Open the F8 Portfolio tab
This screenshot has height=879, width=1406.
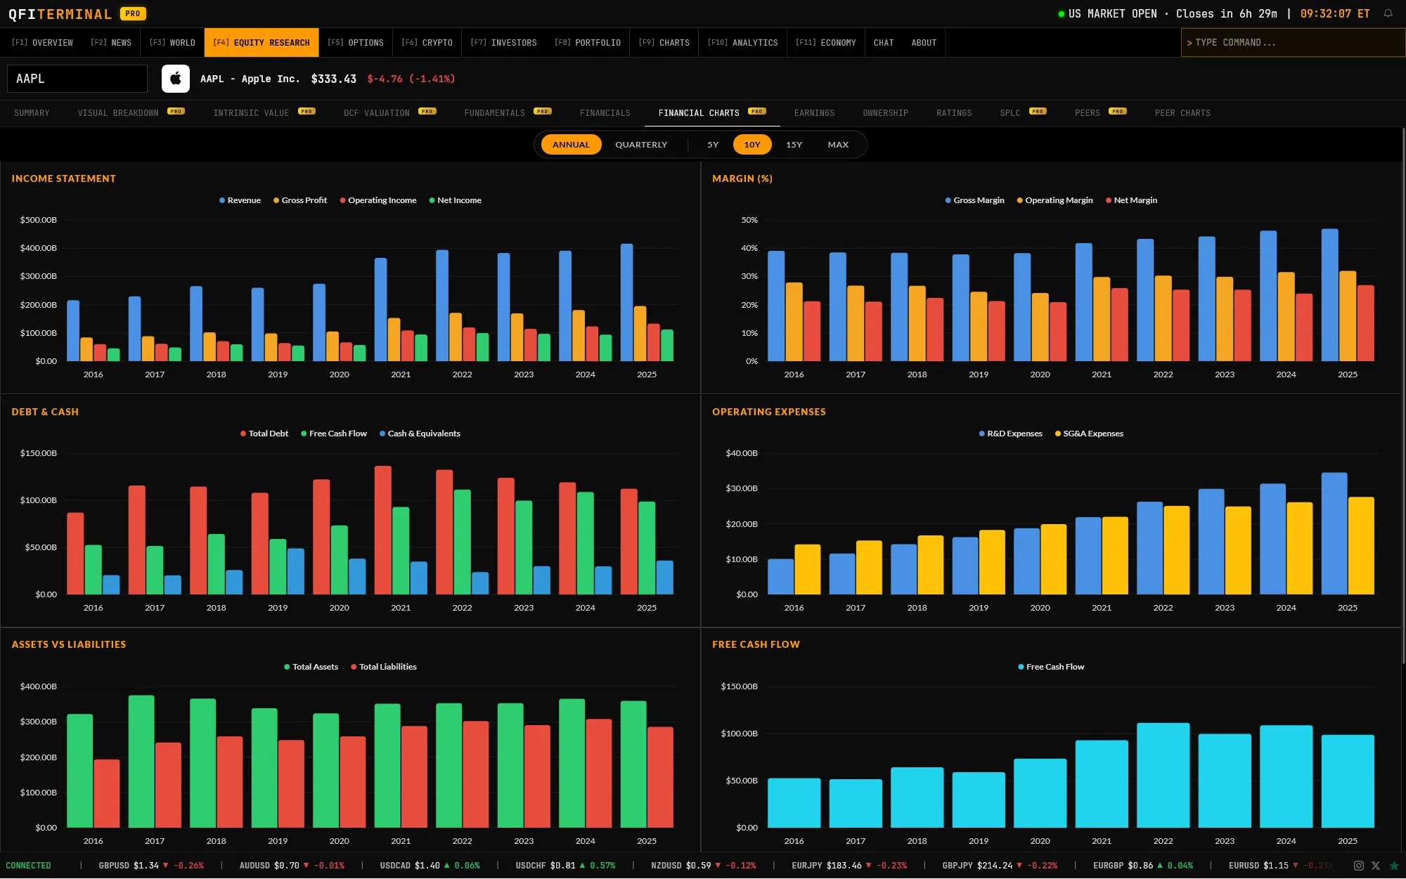click(588, 43)
